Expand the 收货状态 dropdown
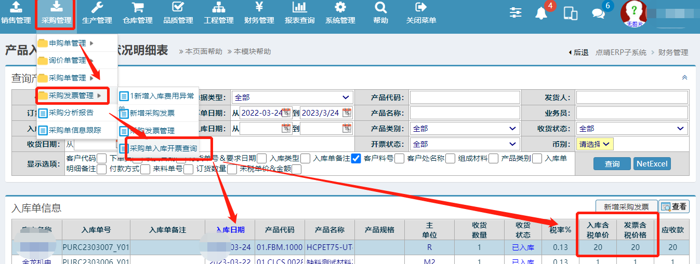Image resolution: width=700 pixels, height=264 pixels. tap(632, 129)
